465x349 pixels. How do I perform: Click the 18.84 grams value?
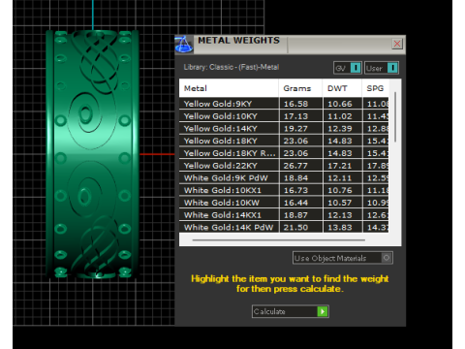(295, 178)
